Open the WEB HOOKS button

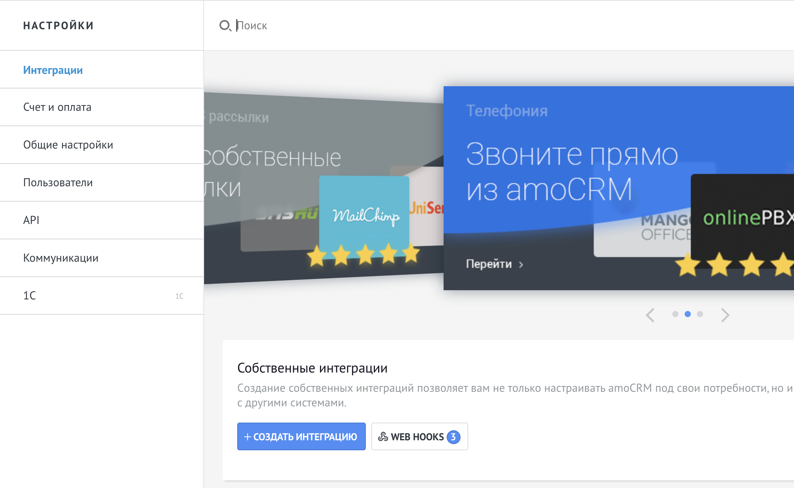[x=420, y=436]
